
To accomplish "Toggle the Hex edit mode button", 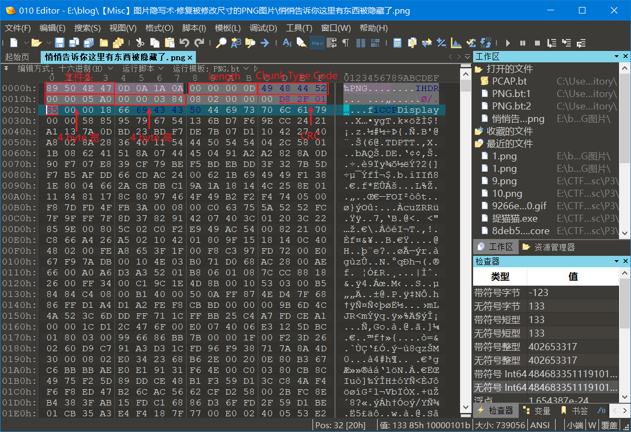I will coord(317,43).
